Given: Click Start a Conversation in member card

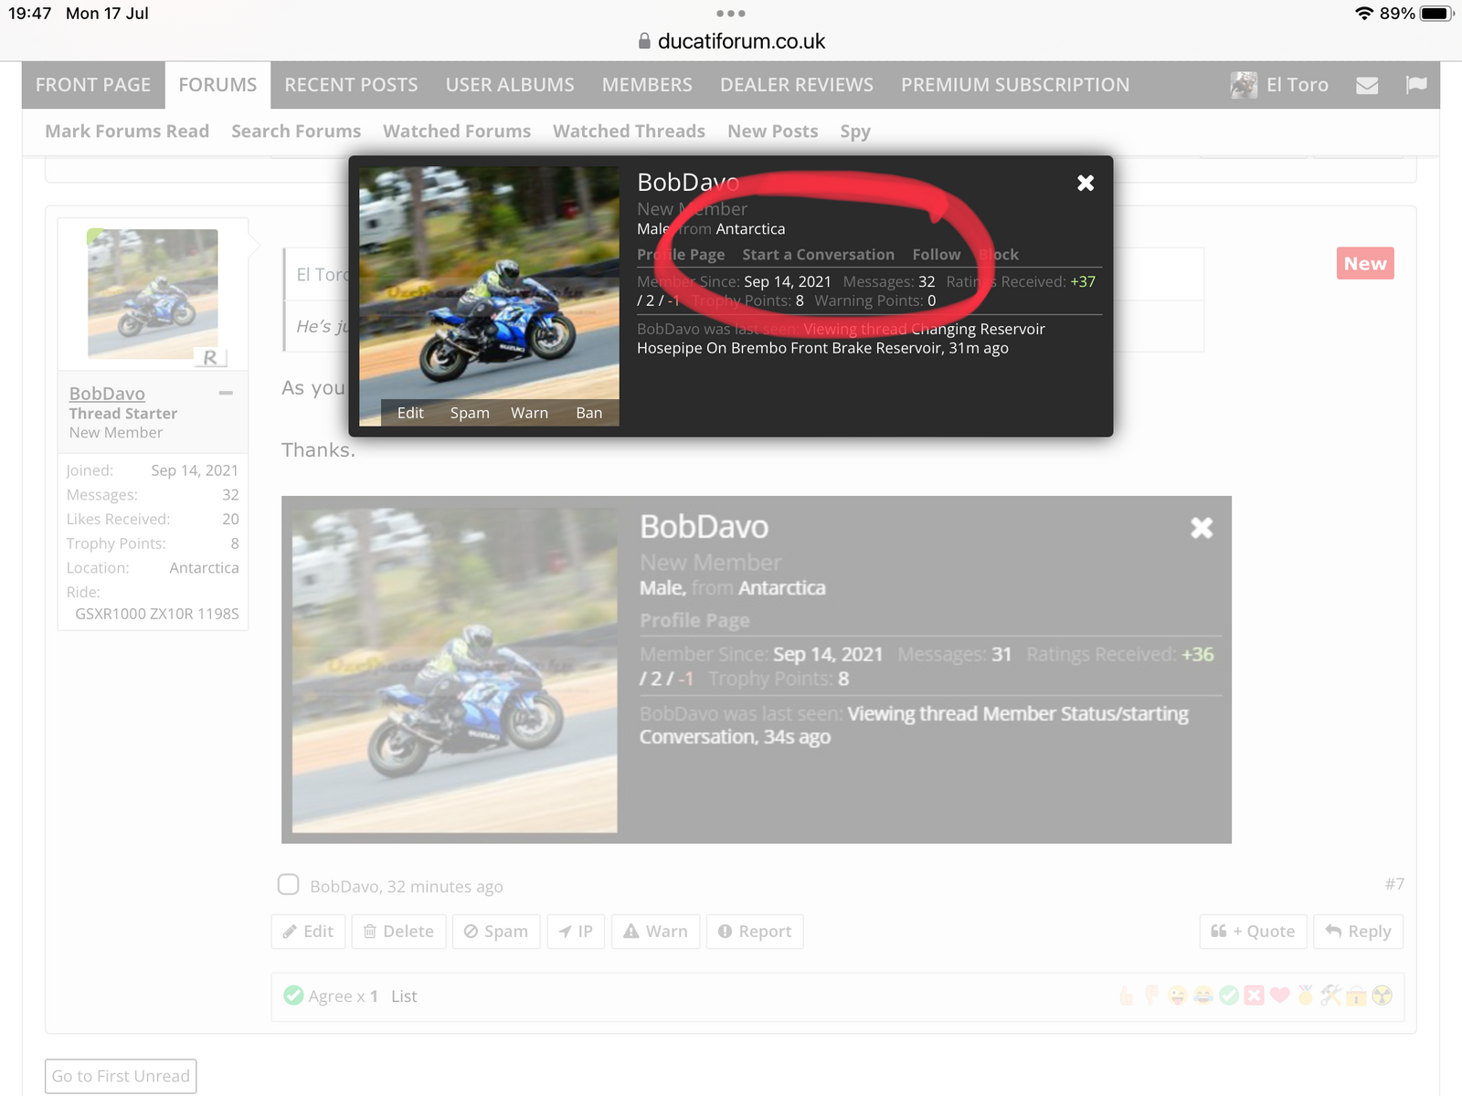Looking at the screenshot, I should click(818, 255).
